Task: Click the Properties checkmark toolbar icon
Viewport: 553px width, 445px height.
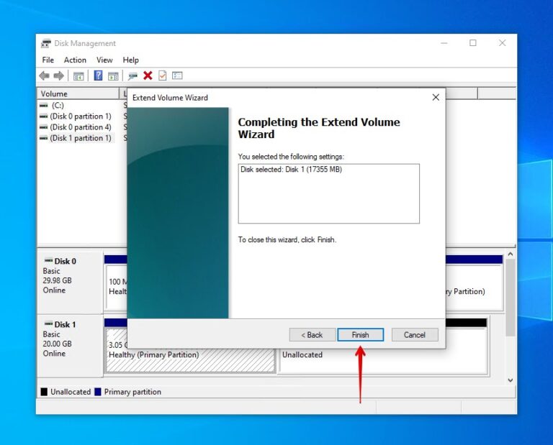Action: point(162,75)
